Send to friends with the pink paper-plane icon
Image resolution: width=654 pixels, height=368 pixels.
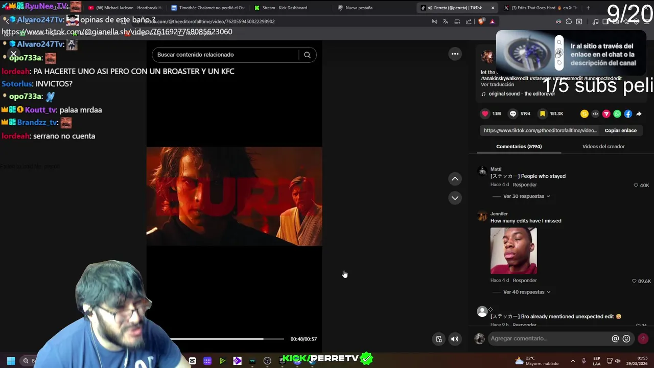[x=606, y=114]
